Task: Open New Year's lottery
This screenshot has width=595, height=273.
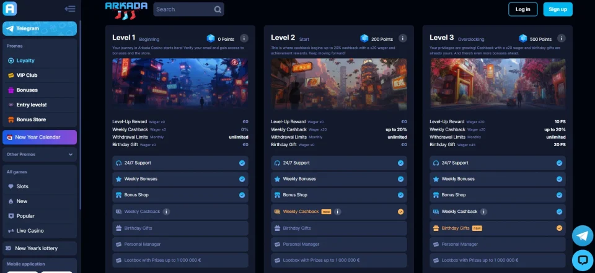Action: click(x=40, y=248)
